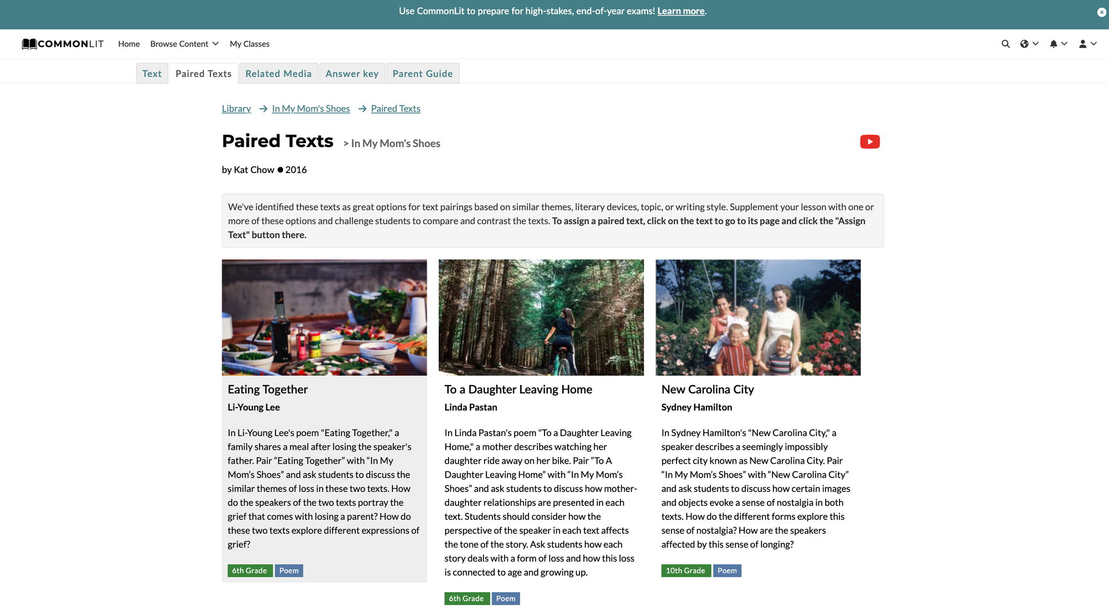
Task: Dismiss the top announcement banner
Action: [1101, 12]
